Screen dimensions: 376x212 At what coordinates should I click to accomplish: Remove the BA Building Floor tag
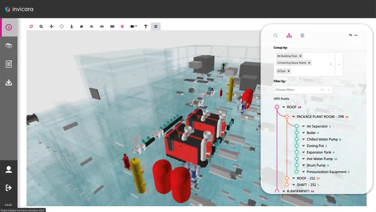tap(300, 56)
